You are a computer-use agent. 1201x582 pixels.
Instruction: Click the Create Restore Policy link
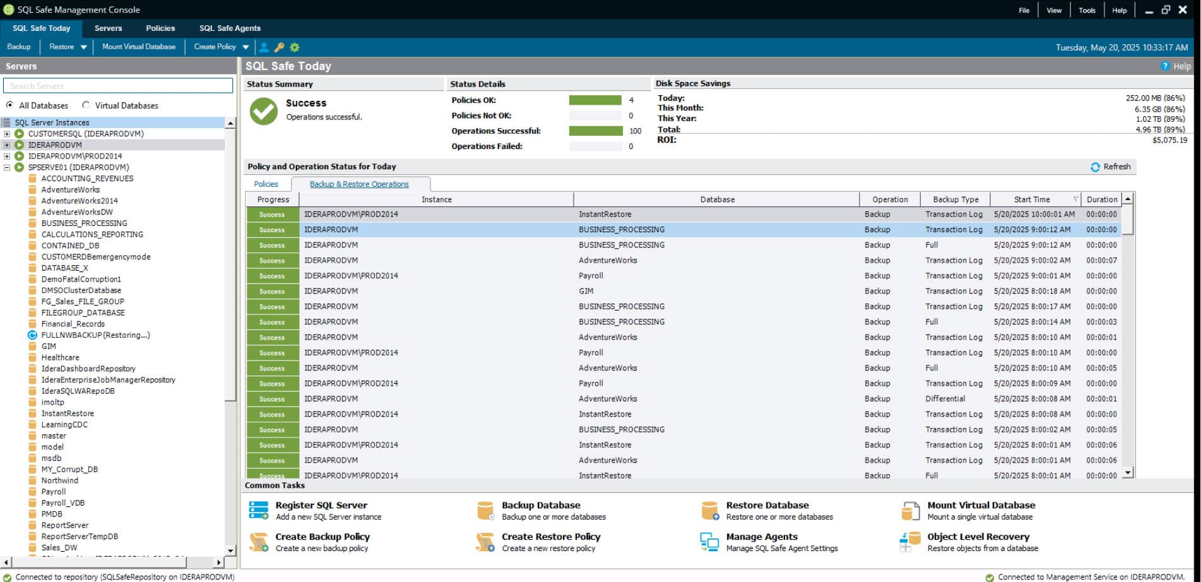[x=551, y=537]
